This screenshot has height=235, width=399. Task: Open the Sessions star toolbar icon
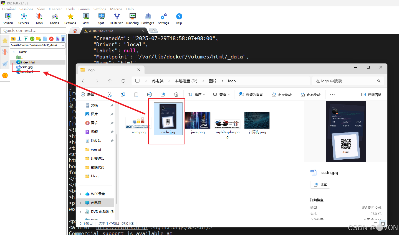click(x=70, y=19)
